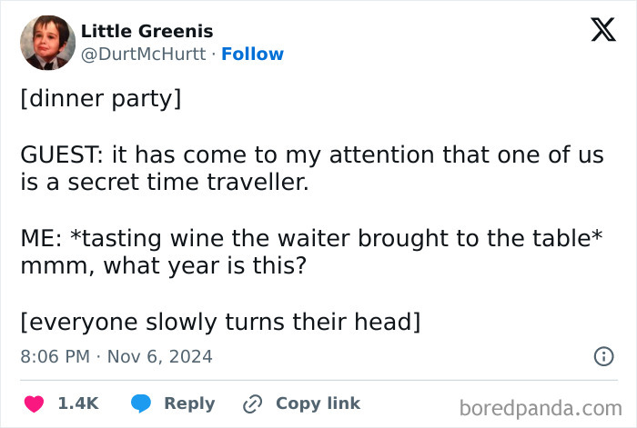Click the reply speech bubble icon

point(141,403)
